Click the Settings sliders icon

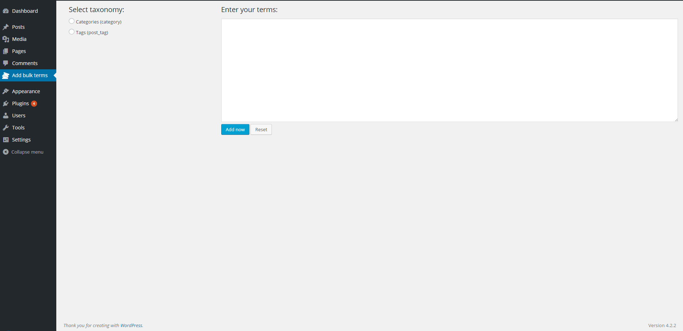(x=6, y=140)
